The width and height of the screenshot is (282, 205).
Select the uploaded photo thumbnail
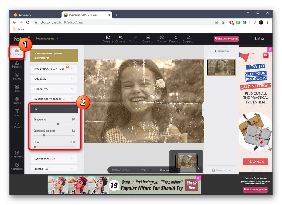(221, 67)
